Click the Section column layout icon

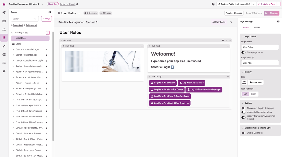223,40
